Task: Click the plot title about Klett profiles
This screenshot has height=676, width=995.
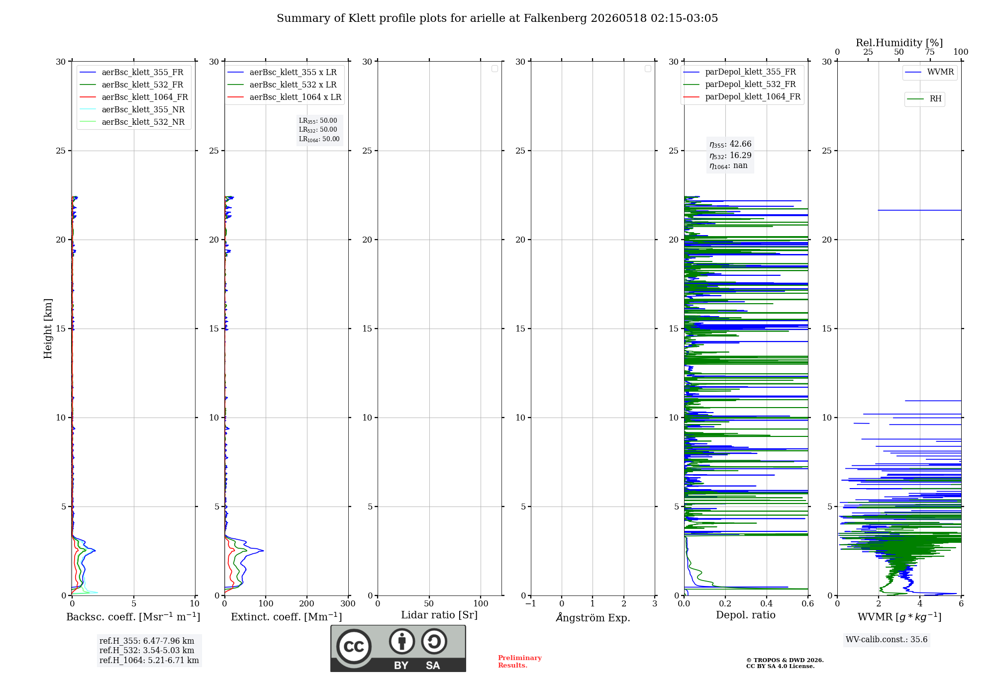Action: point(497,18)
